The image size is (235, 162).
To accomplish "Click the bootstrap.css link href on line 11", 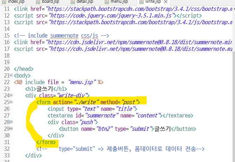I will pyautogui.click(x=139, y=9).
